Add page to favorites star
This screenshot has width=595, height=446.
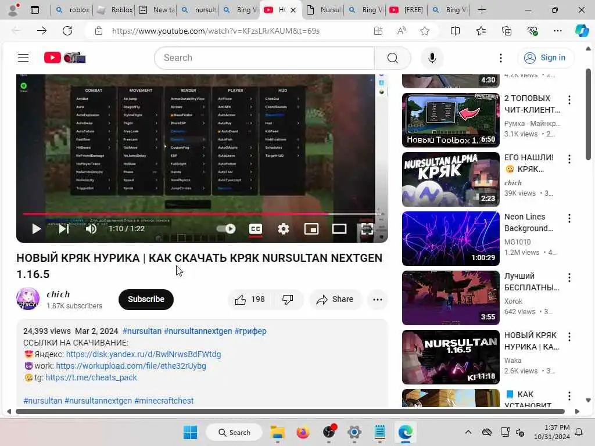pos(425,31)
